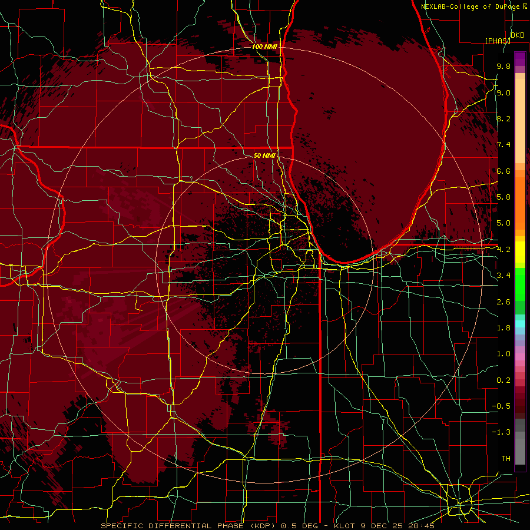
Task: Click the [PHAS] legend unit label
Action: coord(498,41)
